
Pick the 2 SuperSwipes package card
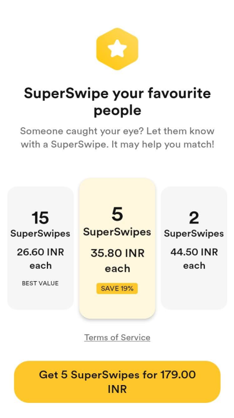pos(194,248)
